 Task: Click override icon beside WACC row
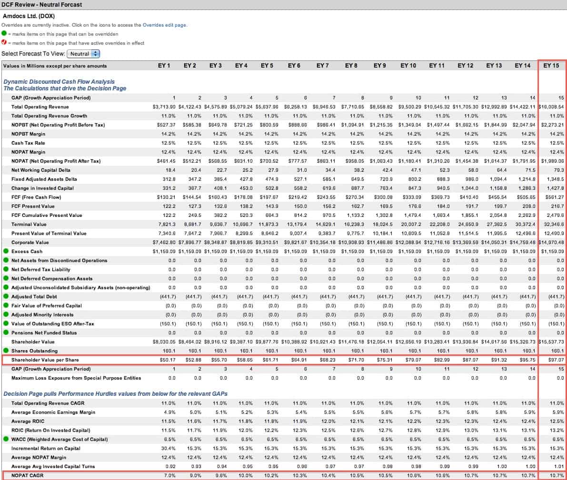tap(5, 439)
